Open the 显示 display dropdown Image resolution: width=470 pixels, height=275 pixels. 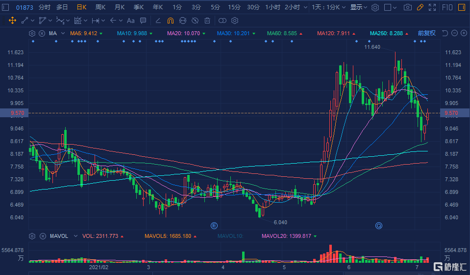point(358,7)
